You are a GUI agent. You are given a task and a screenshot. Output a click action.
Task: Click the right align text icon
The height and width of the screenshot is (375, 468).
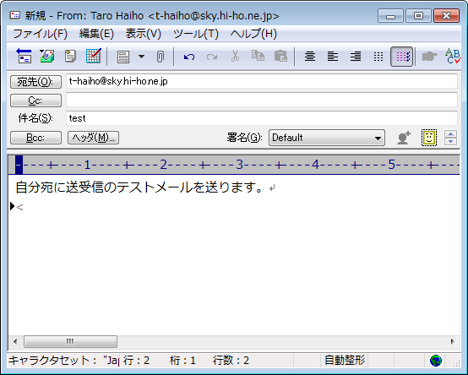(x=356, y=56)
